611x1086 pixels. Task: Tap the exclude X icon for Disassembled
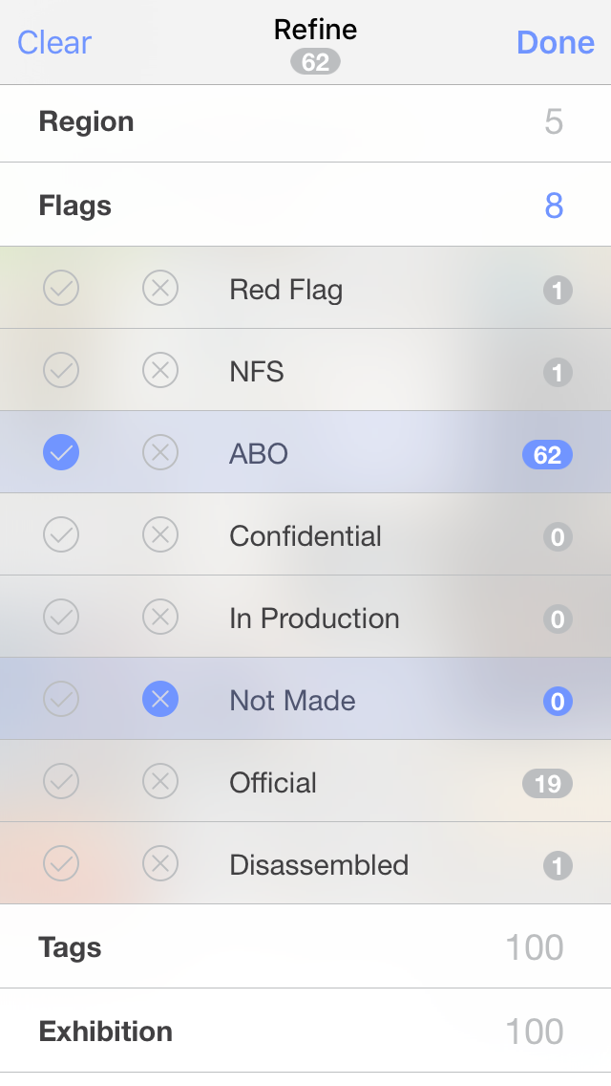coord(160,864)
